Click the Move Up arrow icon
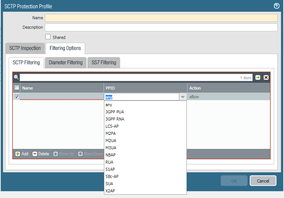The image size is (284, 198). click(x=56, y=154)
